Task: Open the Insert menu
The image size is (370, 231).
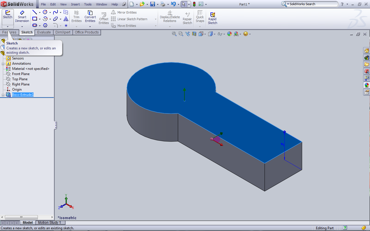Action: (75, 4)
